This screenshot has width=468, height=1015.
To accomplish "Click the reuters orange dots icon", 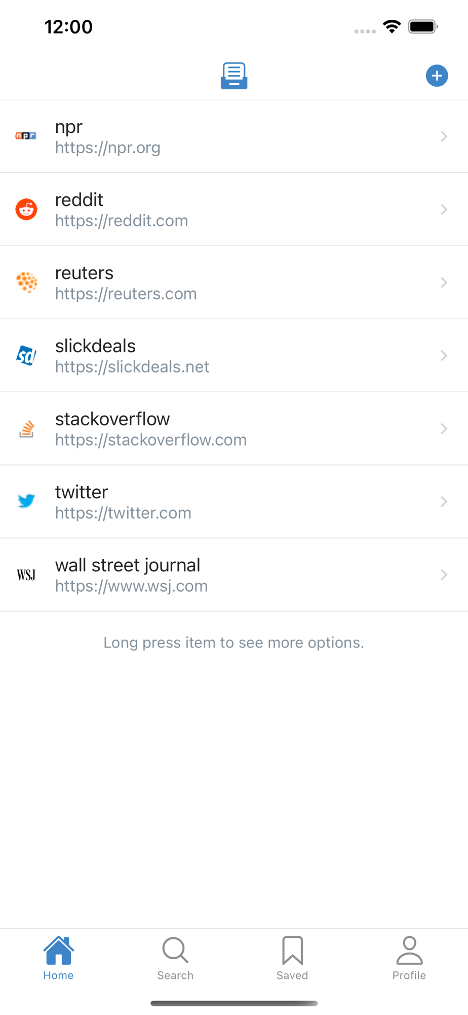I will [x=26, y=282].
